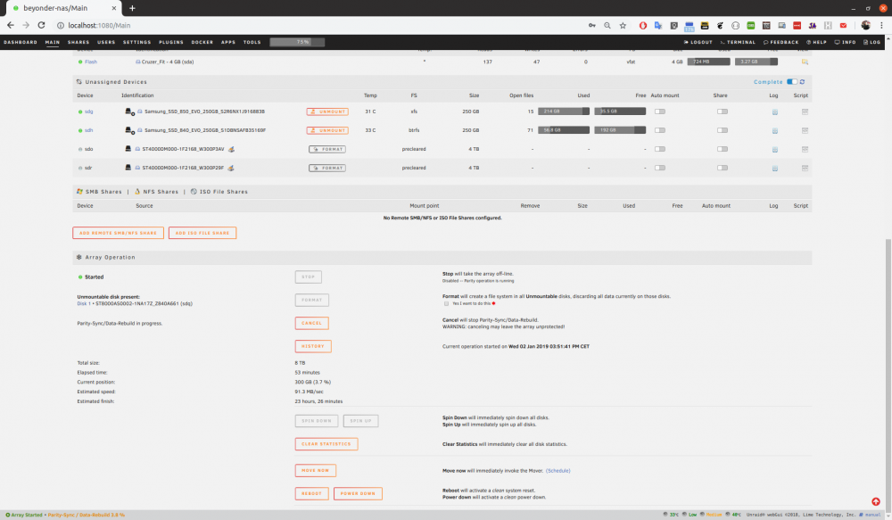Click the Power Down button
Image resolution: width=892 pixels, height=520 pixels.
[x=358, y=493]
